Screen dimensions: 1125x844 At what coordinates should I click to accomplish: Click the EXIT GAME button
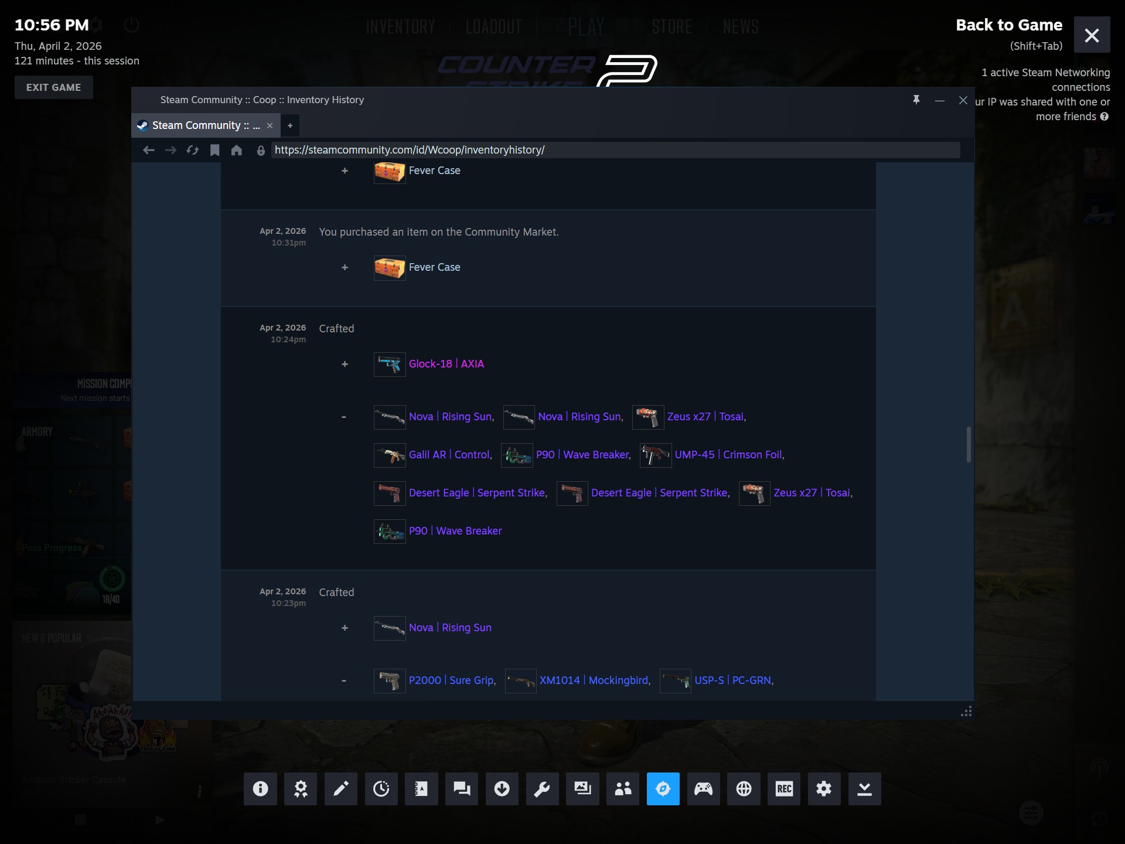(54, 87)
